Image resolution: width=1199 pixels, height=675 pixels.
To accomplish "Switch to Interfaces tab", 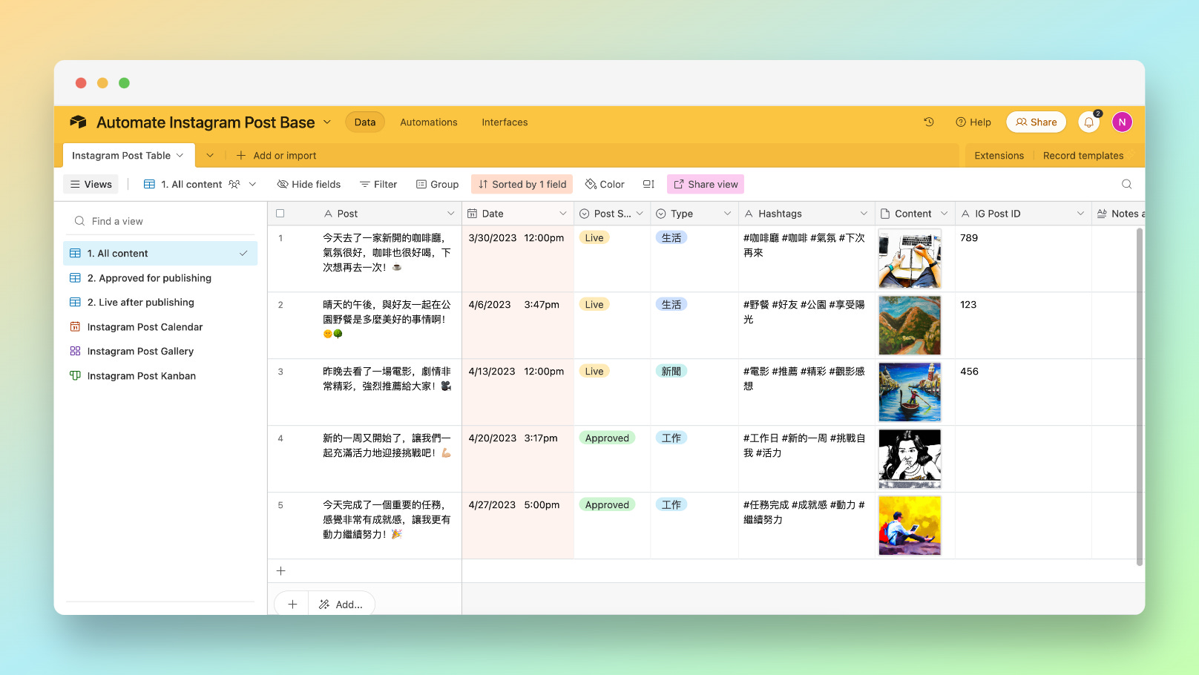I will coord(505,122).
